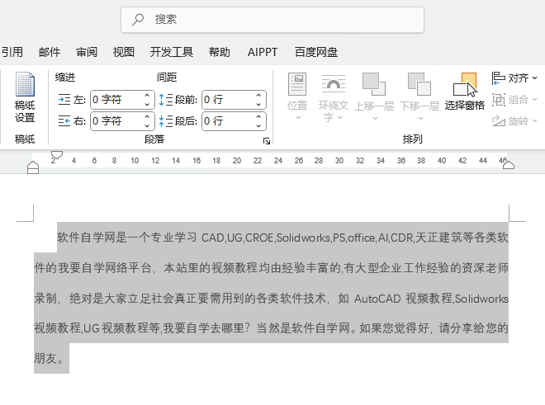Click the 旋转 rotate icon
545x405 pixels.
[x=498, y=121]
